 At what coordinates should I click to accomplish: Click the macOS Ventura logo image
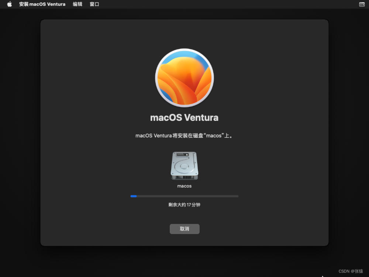pos(184,78)
